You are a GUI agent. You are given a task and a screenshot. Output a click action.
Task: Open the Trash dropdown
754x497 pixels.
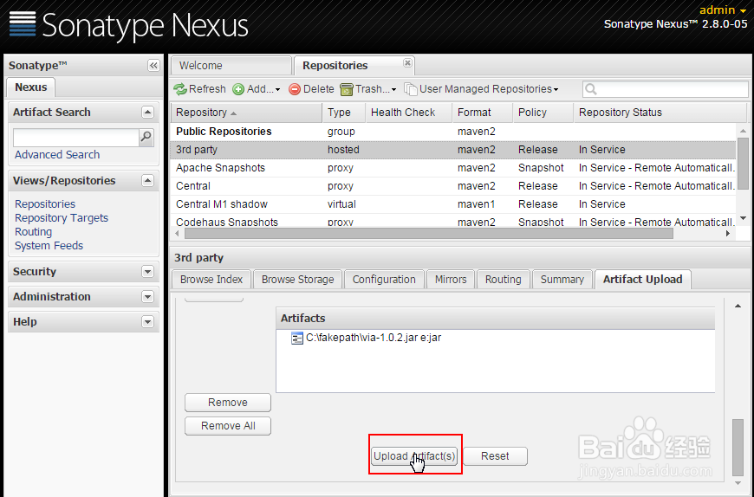click(367, 89)
